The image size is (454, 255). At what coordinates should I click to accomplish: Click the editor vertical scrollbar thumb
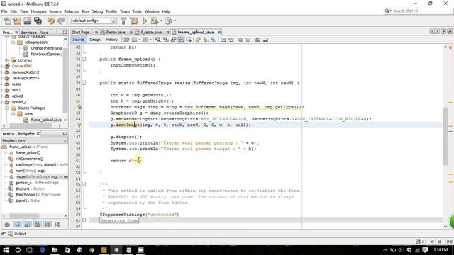click(445, 136)
